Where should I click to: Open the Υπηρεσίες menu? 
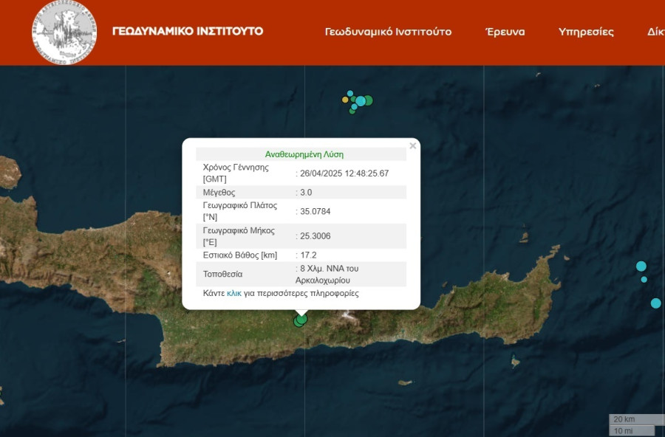click(586, 32)
